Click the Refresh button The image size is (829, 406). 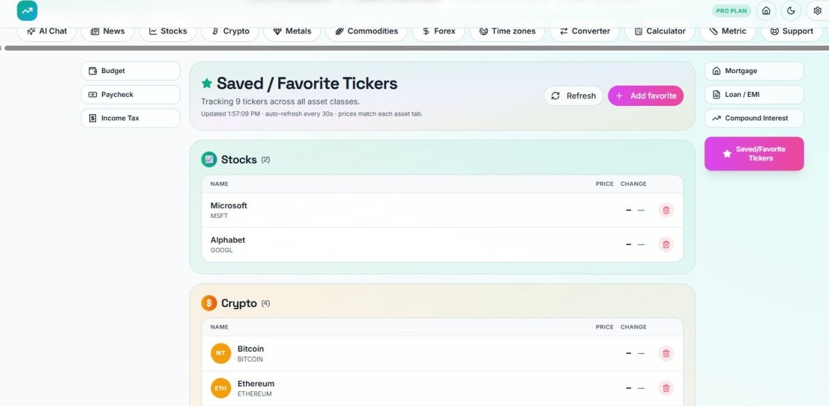coord(573,95)
